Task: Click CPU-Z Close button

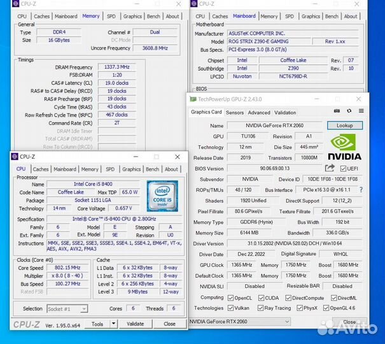Action: [169, 324]
